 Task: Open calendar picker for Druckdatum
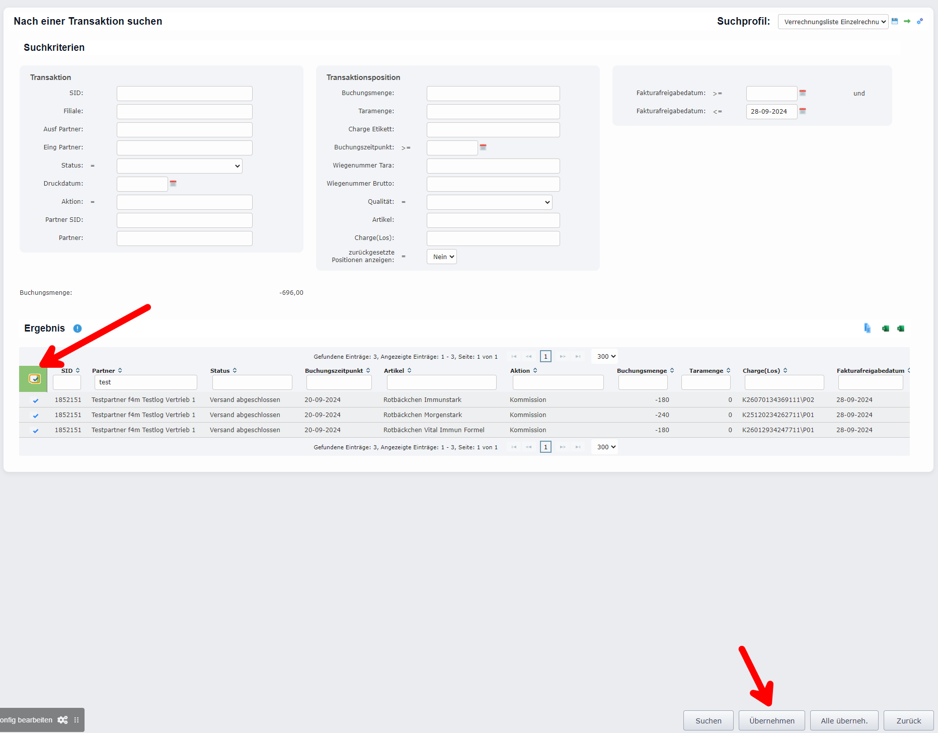[x=173, y=184]
